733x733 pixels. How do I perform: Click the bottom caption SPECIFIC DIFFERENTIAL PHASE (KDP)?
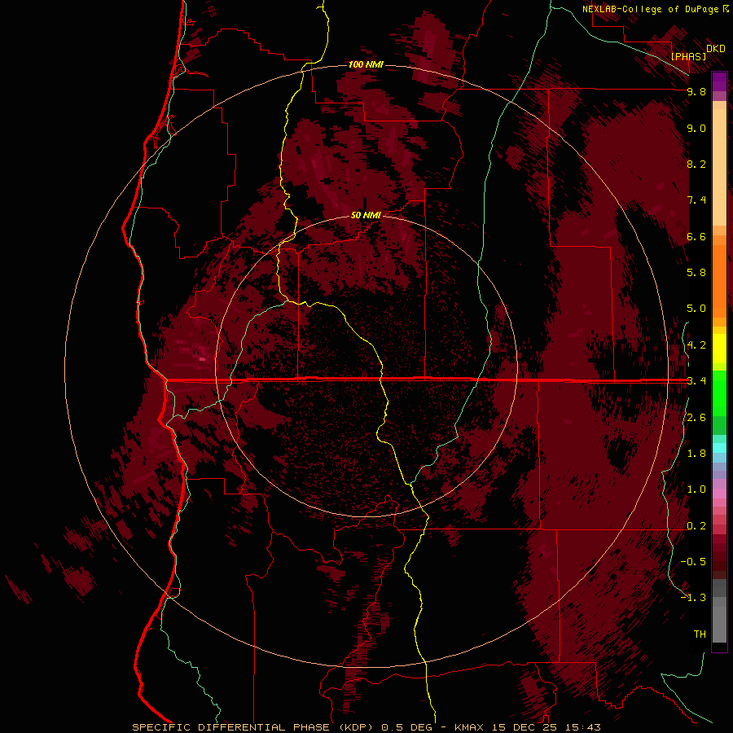point(253,727)
